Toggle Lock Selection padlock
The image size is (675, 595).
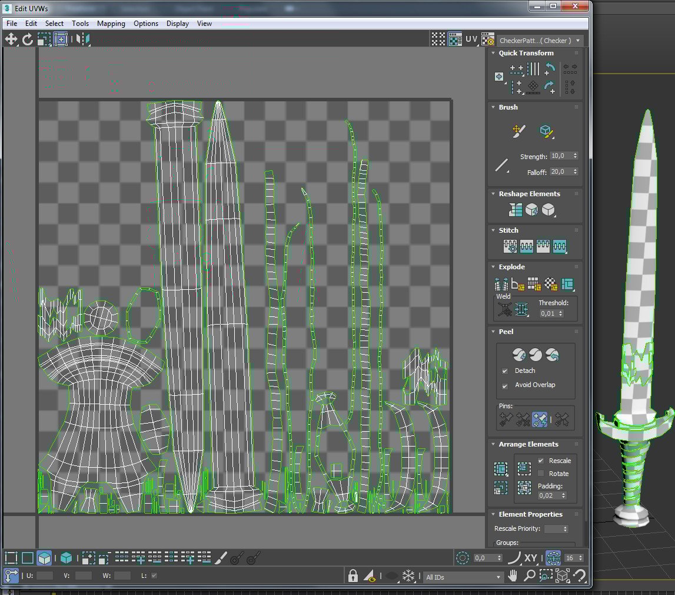coord(353,576)
